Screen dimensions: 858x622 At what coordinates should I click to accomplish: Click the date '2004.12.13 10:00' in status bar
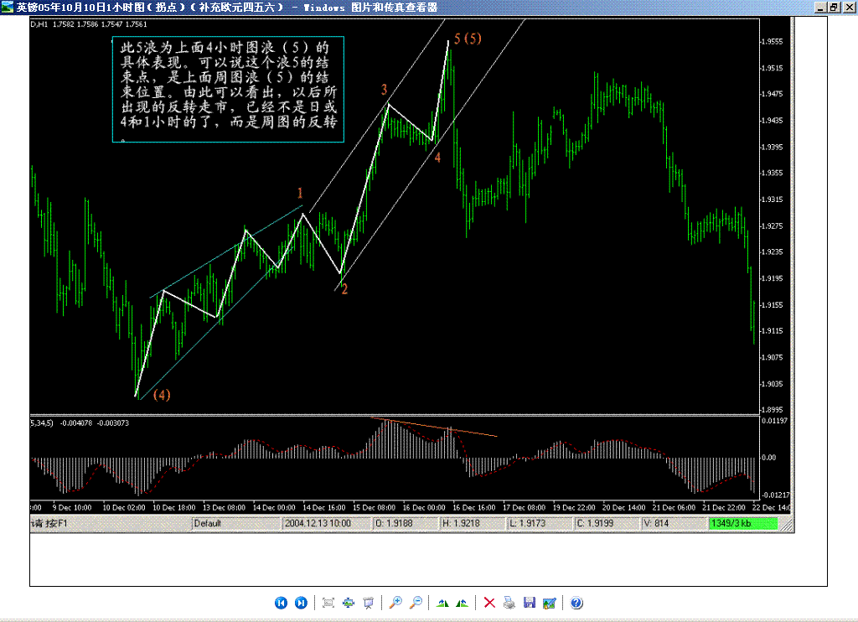pos(327,523)
